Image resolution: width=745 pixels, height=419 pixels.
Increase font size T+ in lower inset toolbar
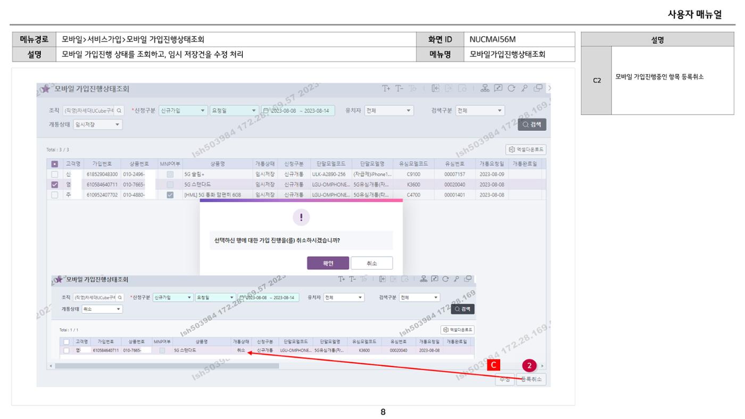[342, 279]
